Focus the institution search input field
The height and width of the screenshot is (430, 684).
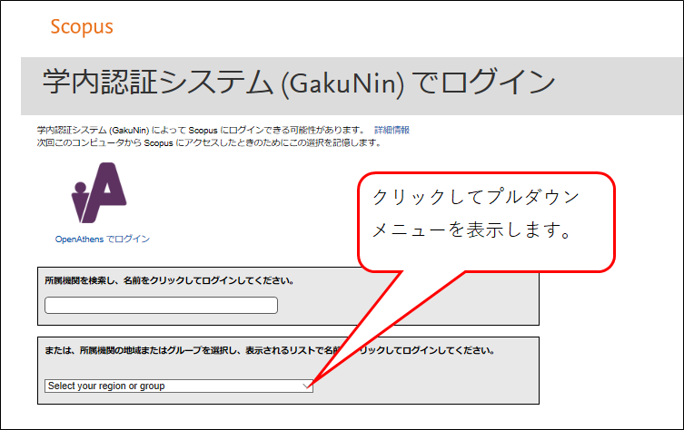click(x=161, y=305)
